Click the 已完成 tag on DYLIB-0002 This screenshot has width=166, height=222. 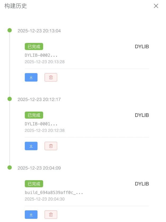point(34,47)
